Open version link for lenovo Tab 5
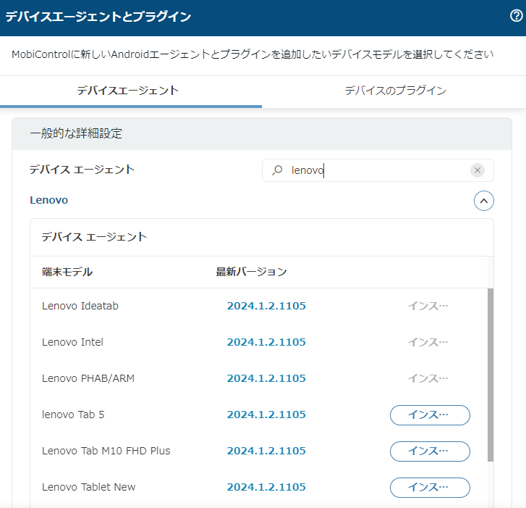Image resolution: width=526 pixels, height=508 pixels. click(266, 415)
